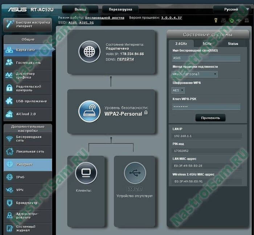The height and width of the screenshot is (235, 254).
Task: Follow the DDNS ПЕРЕЙТИ link
Action: [125, 59]
